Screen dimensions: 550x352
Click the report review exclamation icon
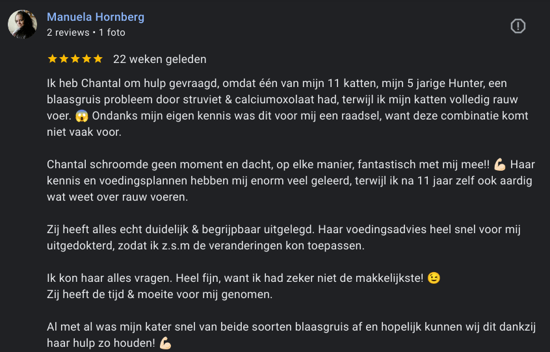point(518,26)
